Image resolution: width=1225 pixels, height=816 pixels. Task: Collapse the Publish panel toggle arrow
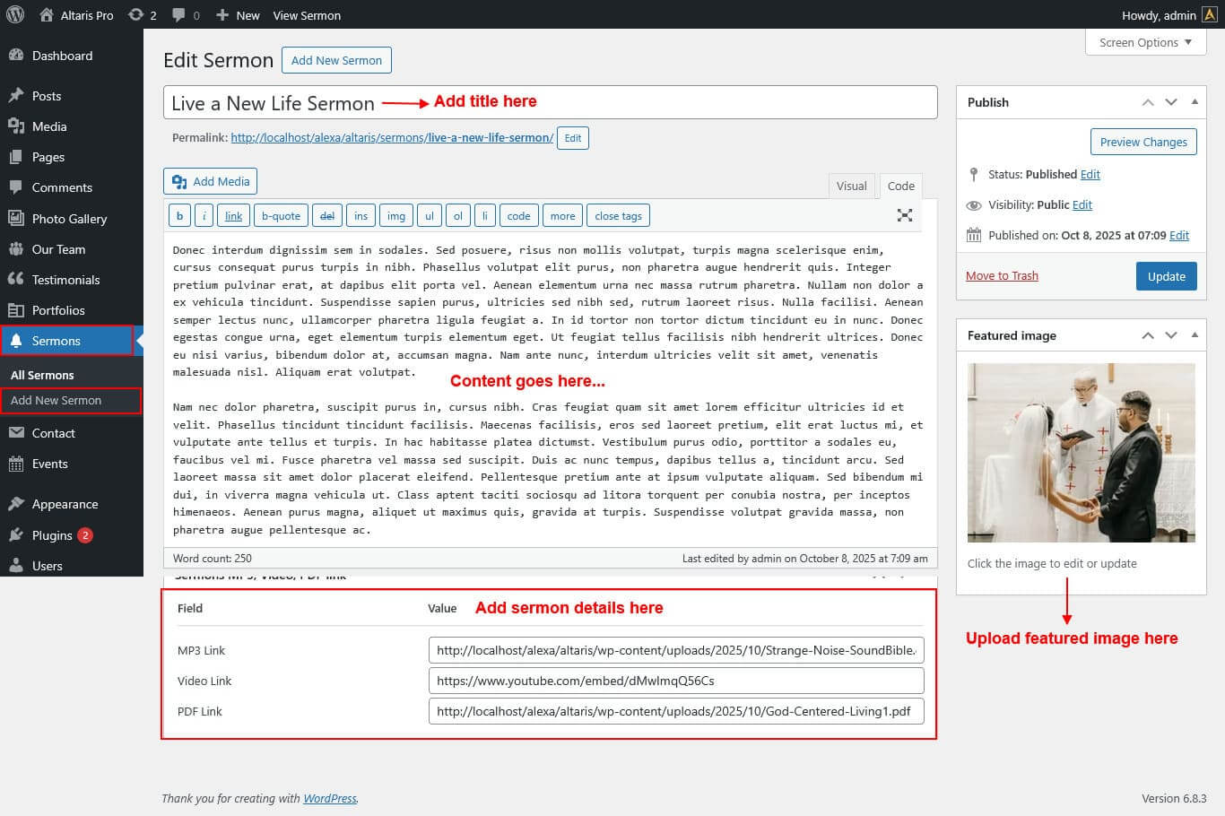tap(1195, 102)
